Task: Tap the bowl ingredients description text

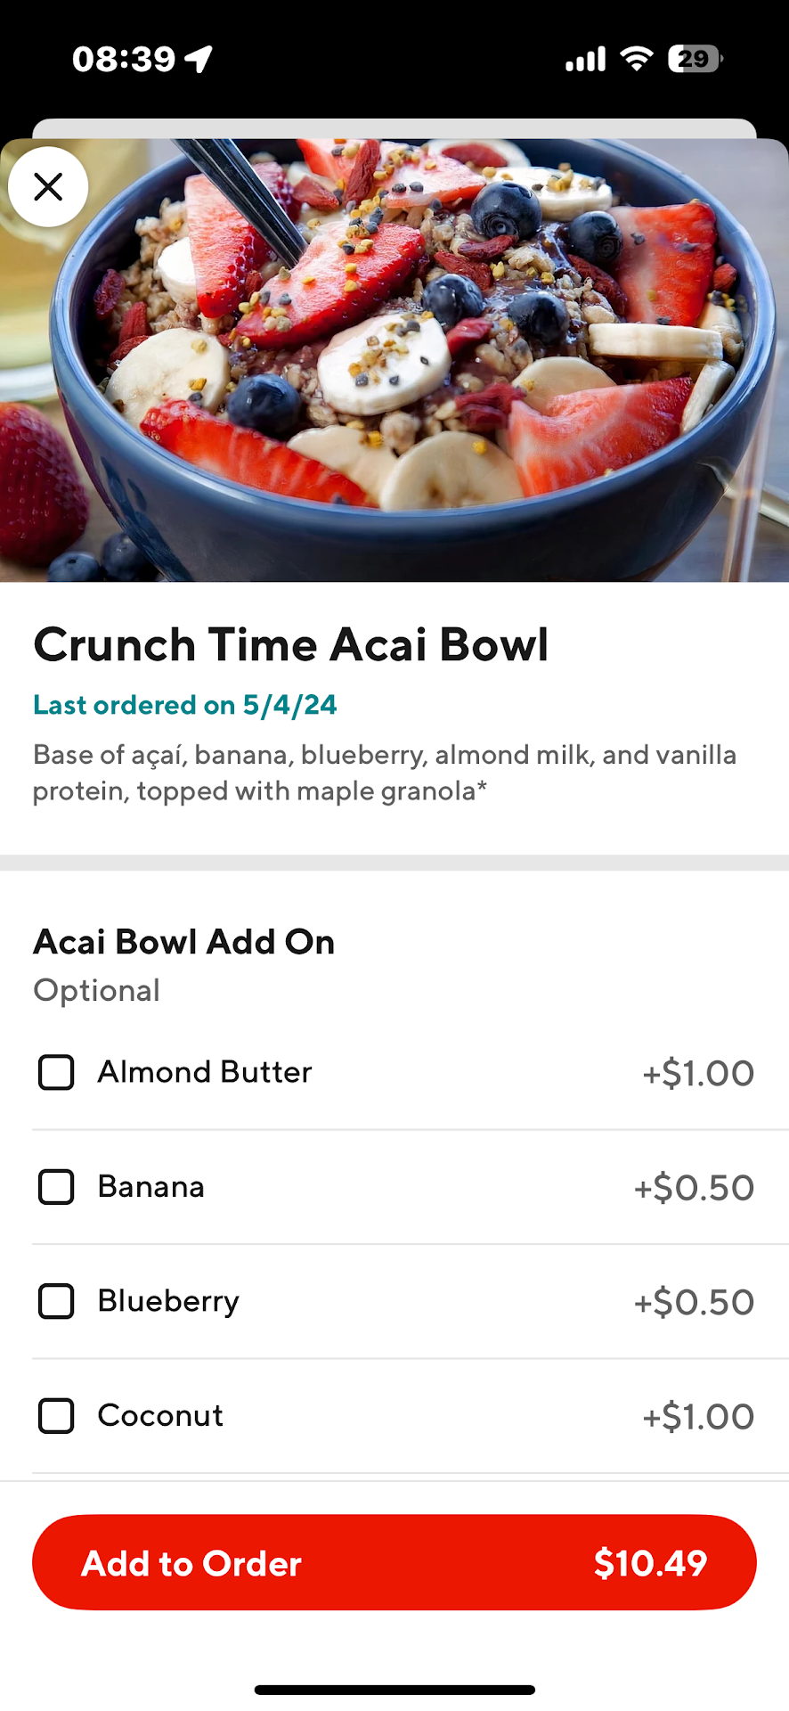Action: (384, 773)
